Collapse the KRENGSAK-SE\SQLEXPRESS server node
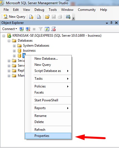Screen dimensions: 119x148 (x=4, y=36)
